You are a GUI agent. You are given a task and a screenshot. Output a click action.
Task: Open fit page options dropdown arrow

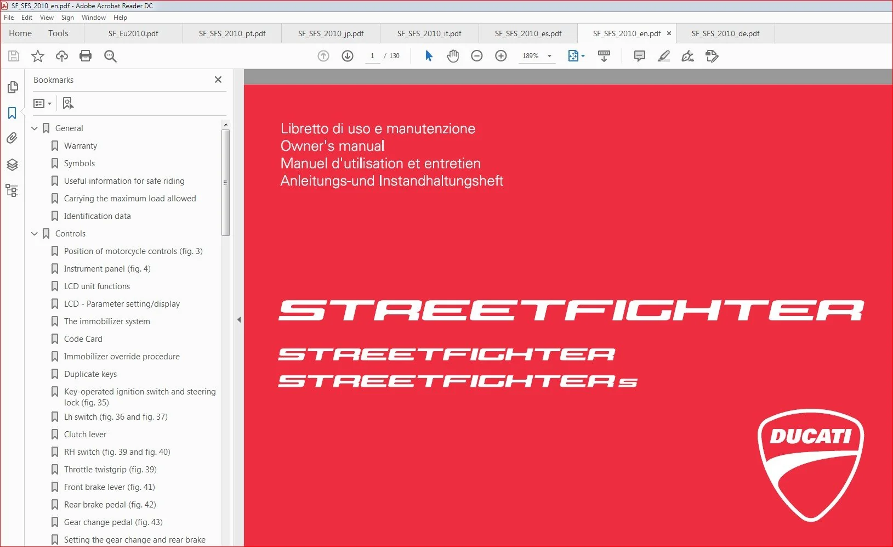583,56
